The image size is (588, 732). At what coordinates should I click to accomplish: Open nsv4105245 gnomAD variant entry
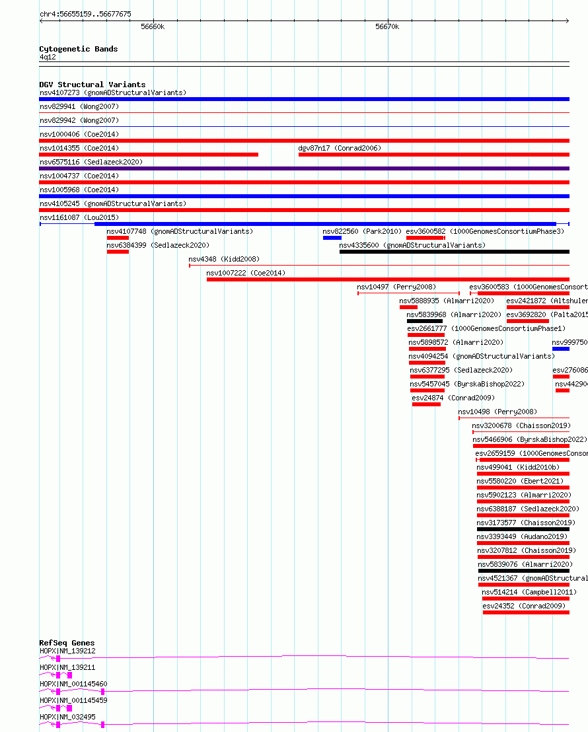pyautogui.click(x=113, y=203)
